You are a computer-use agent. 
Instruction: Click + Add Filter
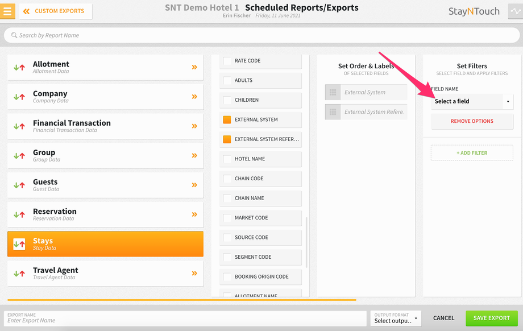[x=472, y=153]
